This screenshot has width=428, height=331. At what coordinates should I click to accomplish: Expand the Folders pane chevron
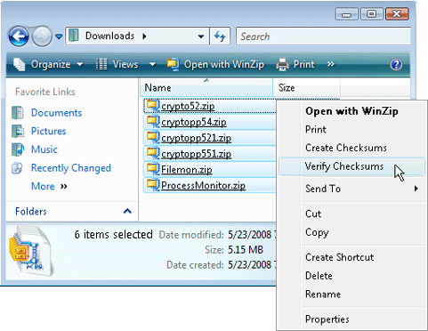(127, 211)
